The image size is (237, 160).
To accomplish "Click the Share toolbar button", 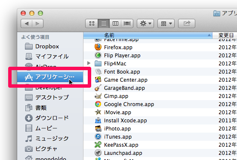I will 187,24.
